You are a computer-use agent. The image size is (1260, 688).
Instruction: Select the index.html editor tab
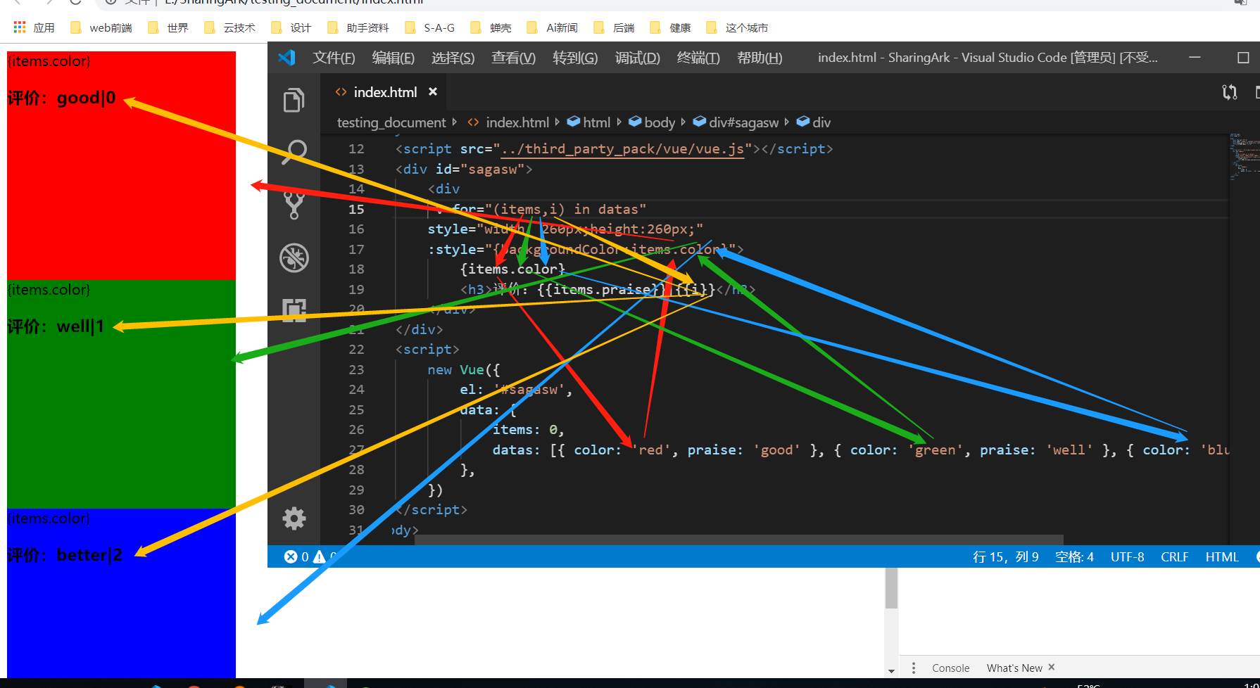tap(384, 92)
